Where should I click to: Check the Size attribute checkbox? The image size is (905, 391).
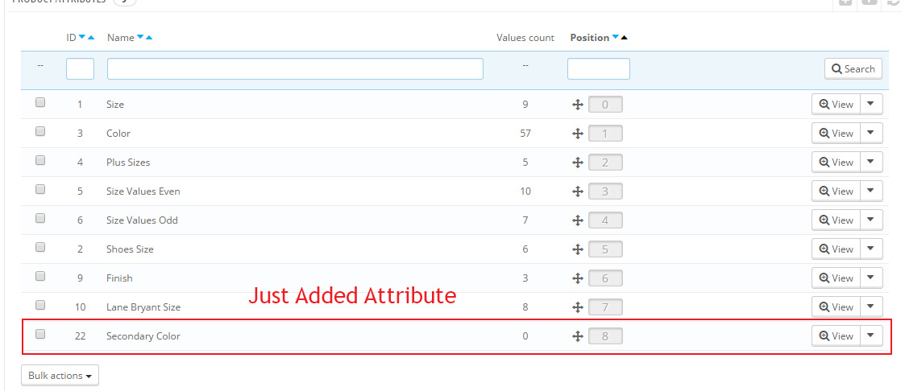click(x=40, y=103)
